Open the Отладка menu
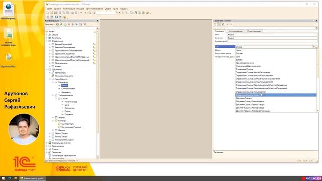 tap(80, 9)
